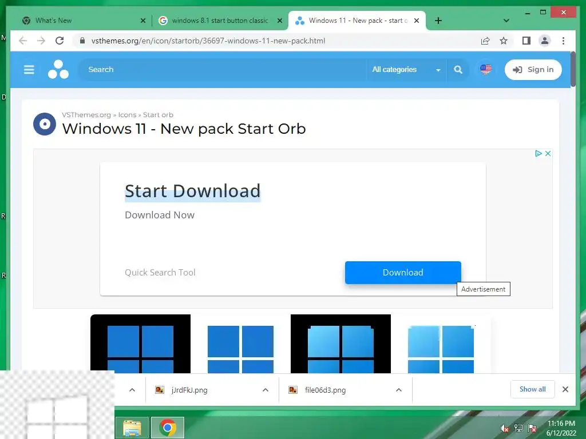Click the site search magnifier icon
Viewport: 586px width, 439px height.
pos(458,69)
